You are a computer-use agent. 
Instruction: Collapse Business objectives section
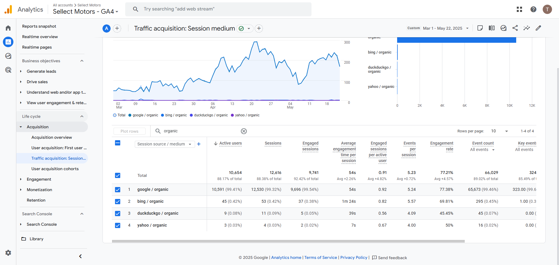tap(82, 61)
